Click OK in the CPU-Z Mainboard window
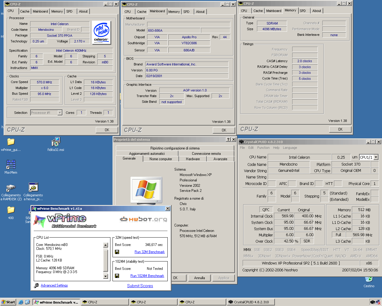 point(224,130)
